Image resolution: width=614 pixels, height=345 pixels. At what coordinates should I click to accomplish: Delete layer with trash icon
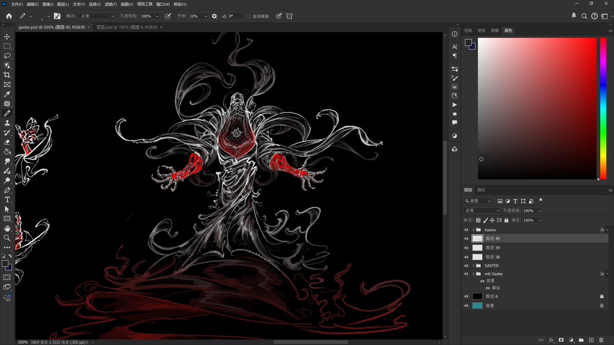[601, 340]
